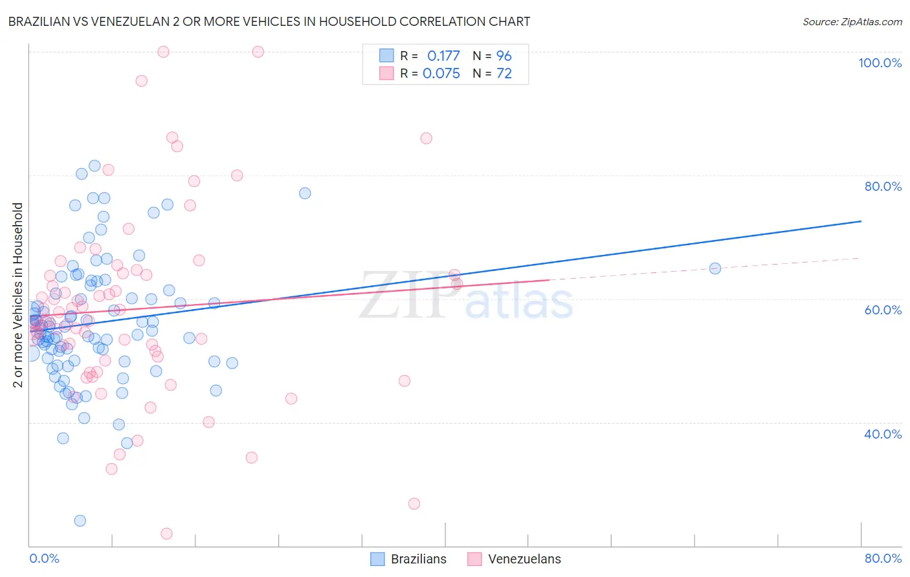
Task: Select the Brazilians legend label
Action: (419, 559)
